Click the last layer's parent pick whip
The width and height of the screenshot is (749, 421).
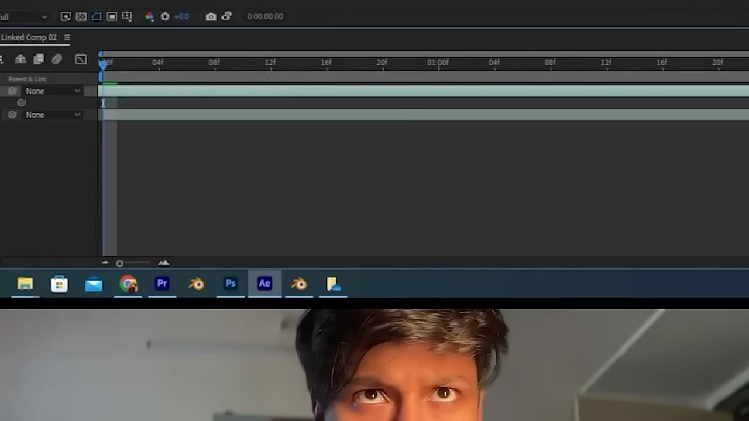click(x=12, y=115)
